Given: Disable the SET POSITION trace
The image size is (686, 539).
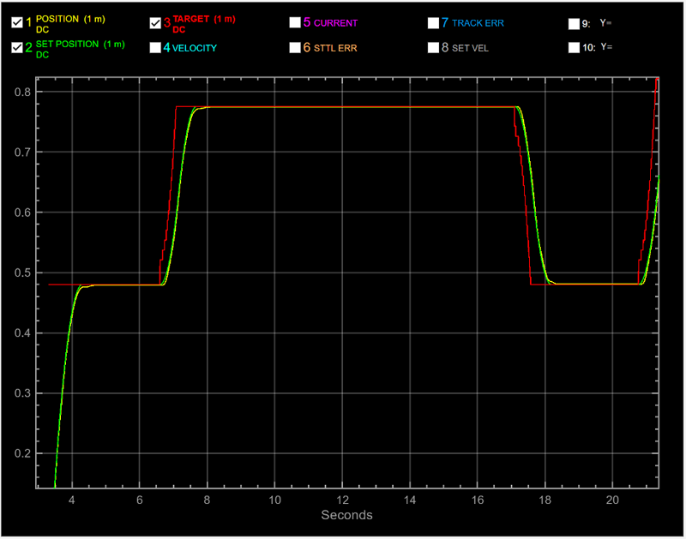Looking at the screenshot, I should (x=16, y=46).
